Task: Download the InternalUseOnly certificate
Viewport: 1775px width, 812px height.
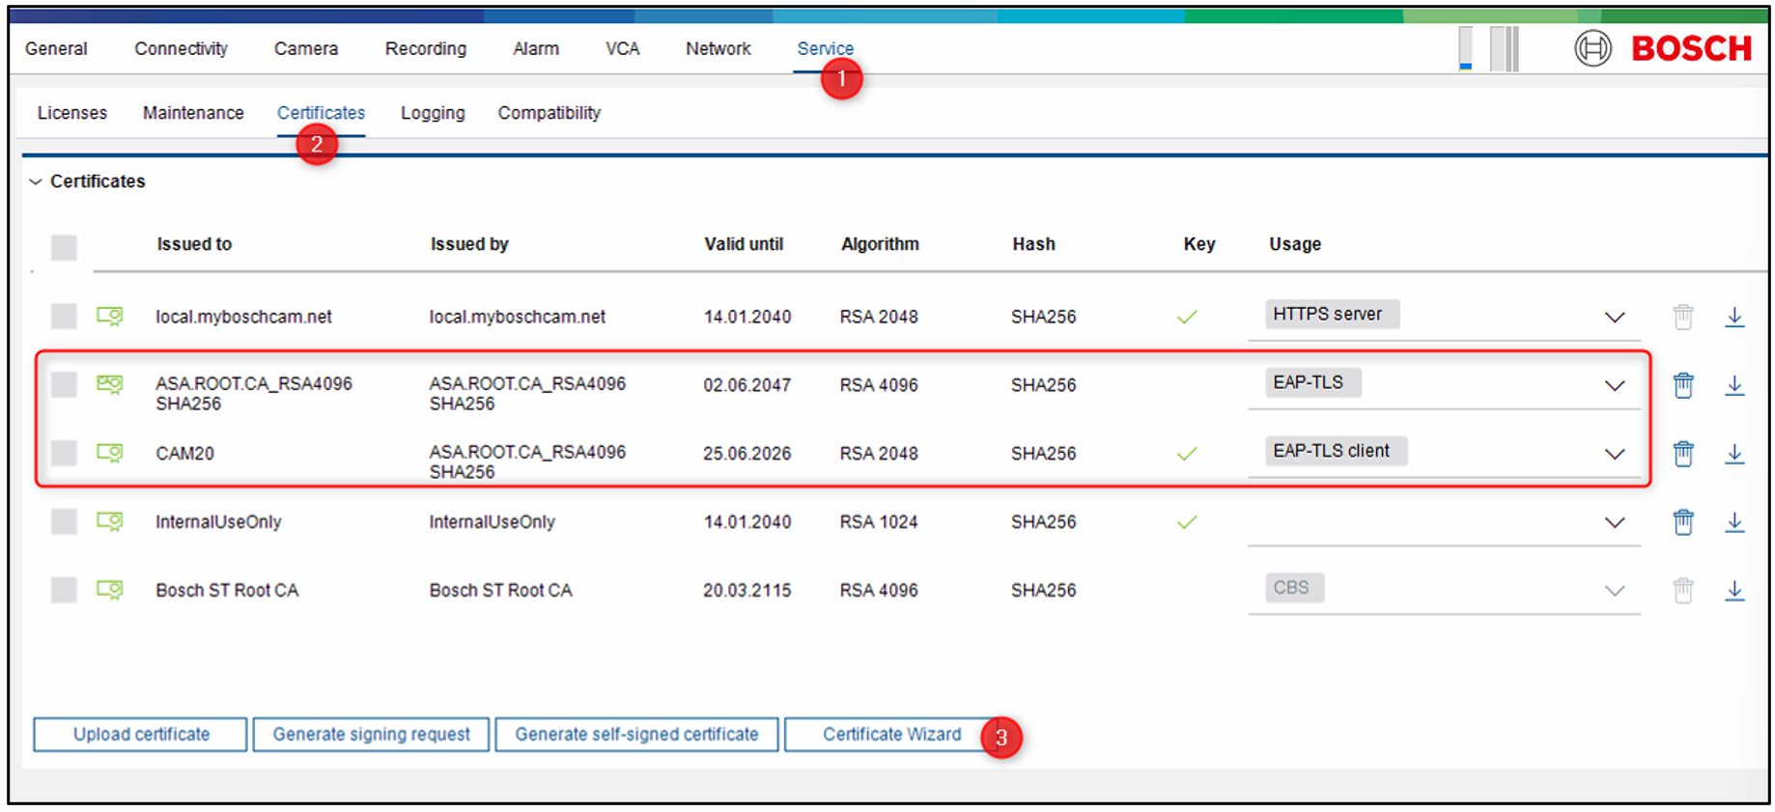Action: 1733,521
